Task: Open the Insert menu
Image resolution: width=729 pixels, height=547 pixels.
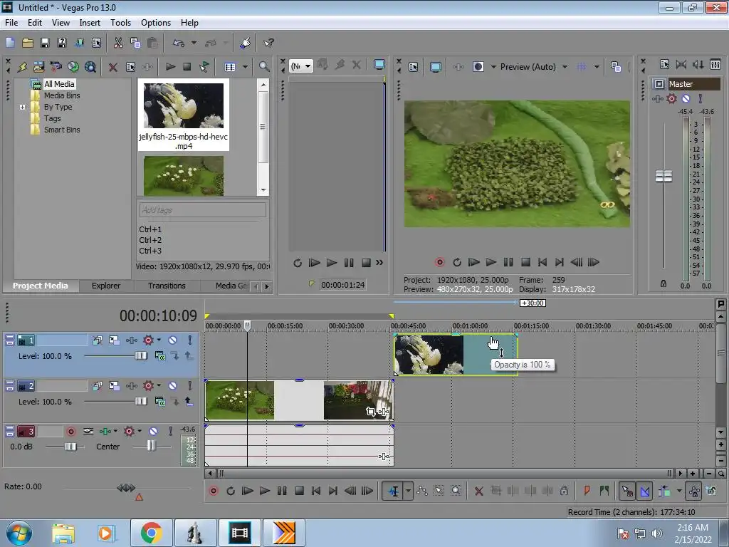Action: point(90,23)
